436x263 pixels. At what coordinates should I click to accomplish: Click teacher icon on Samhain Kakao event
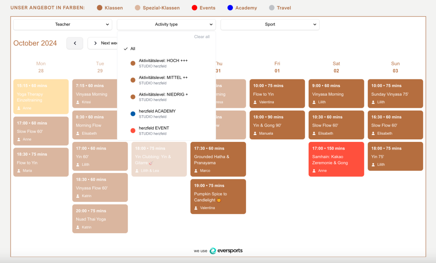coord(314,171)
